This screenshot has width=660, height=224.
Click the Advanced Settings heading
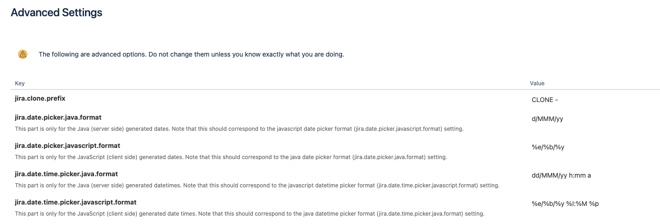coord(56,13)
